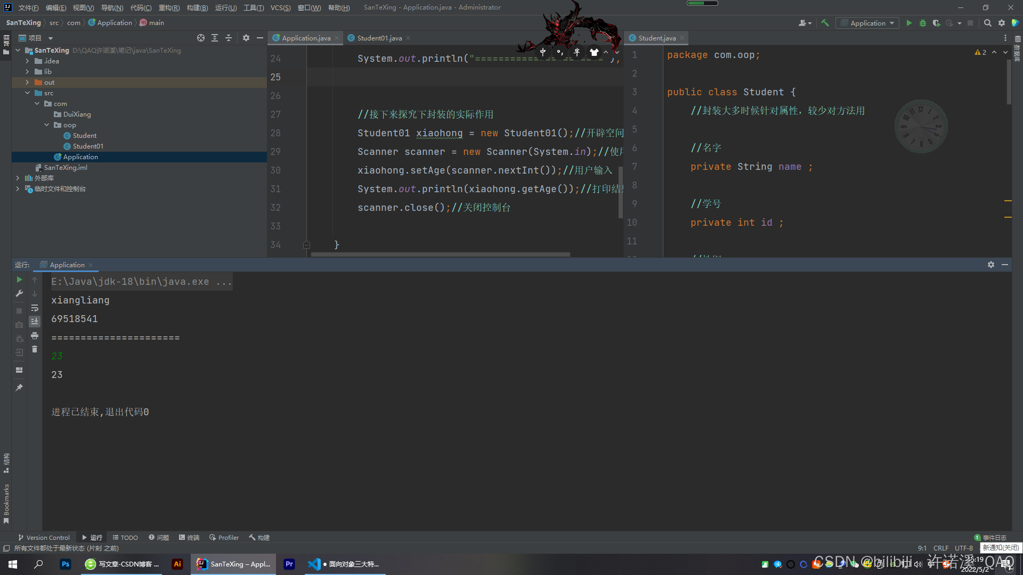Pin the run tab with pin icon

click(19, 388)
